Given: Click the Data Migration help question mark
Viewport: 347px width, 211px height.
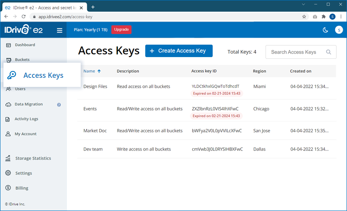Looking at the screenshot, I should (59, 105).
